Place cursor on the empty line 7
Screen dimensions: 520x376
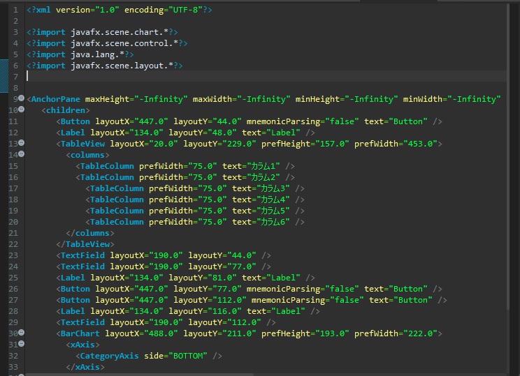(x=210, y=77)
